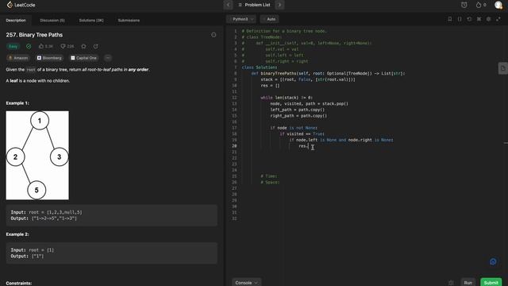
Task: Click the '# Time:' comment line
Action: tap(269, 176)
